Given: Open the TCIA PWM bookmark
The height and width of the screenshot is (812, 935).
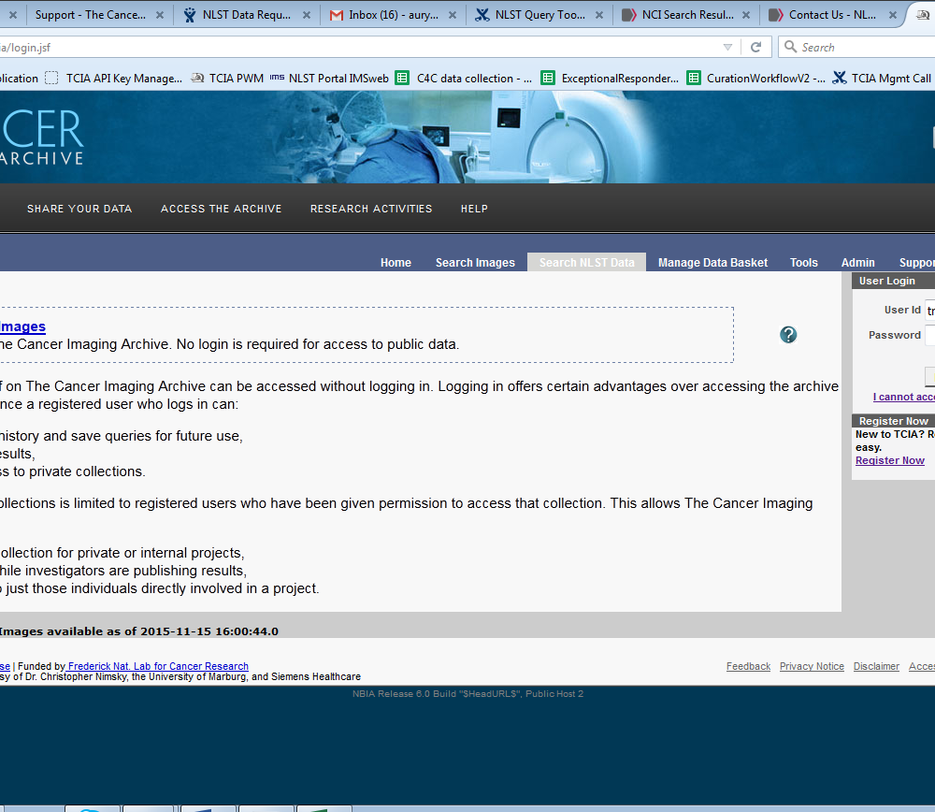Looking at the screenshot, I should 227,79.
